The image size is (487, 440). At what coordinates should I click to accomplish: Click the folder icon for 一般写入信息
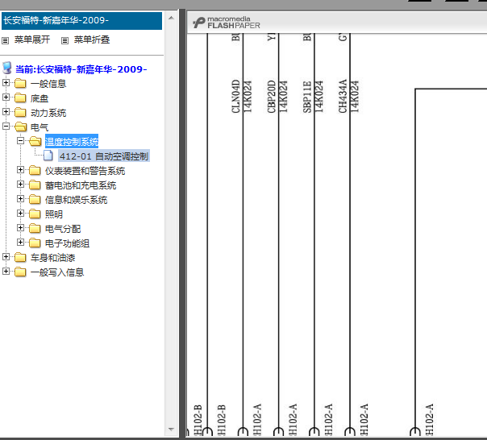pyautogui.click(x=20, y=272)
